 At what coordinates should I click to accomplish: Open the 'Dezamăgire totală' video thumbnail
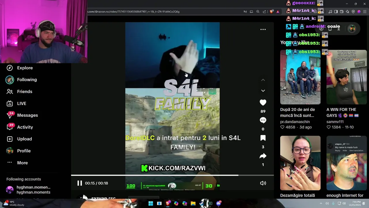(x=300, y=163)
